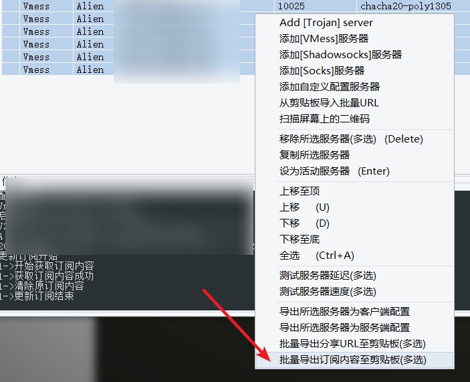Image resolution: width=470 pixels, height=382 pixels.
Task: Select 批量导出订阅内容至剪贴板(多选)
Action: click(354, 360)
